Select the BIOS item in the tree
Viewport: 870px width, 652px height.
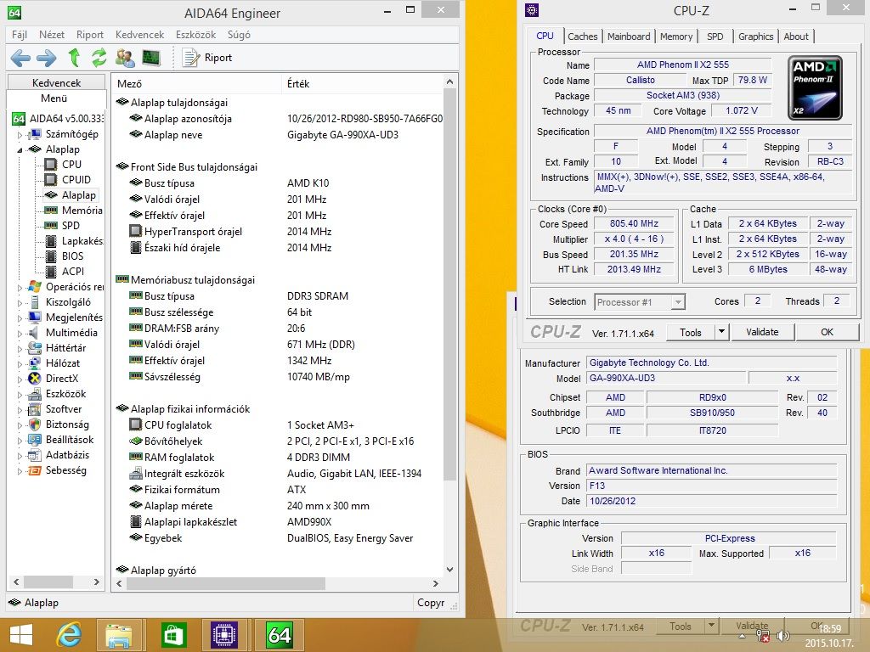tap(72, 256)
